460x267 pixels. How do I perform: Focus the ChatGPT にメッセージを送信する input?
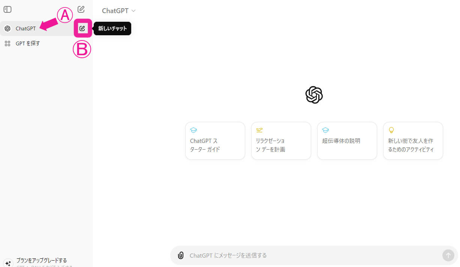click(x=313, y=255)
